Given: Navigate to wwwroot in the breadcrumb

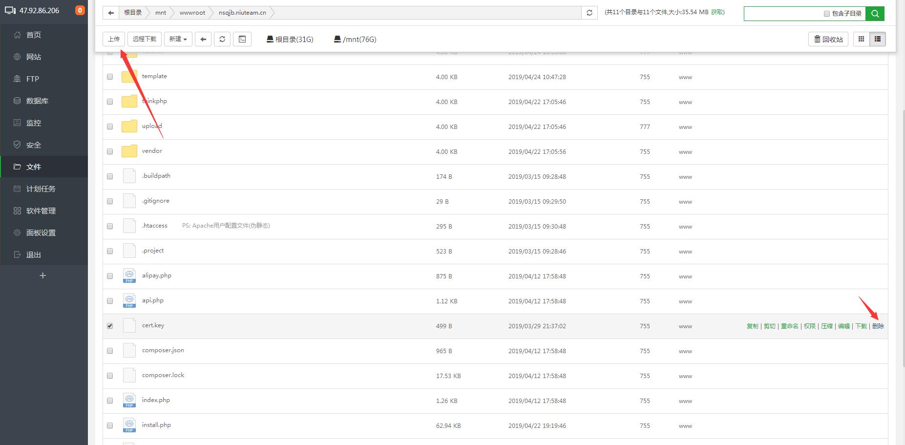Looking at the screenshot, I should (192, 13).
